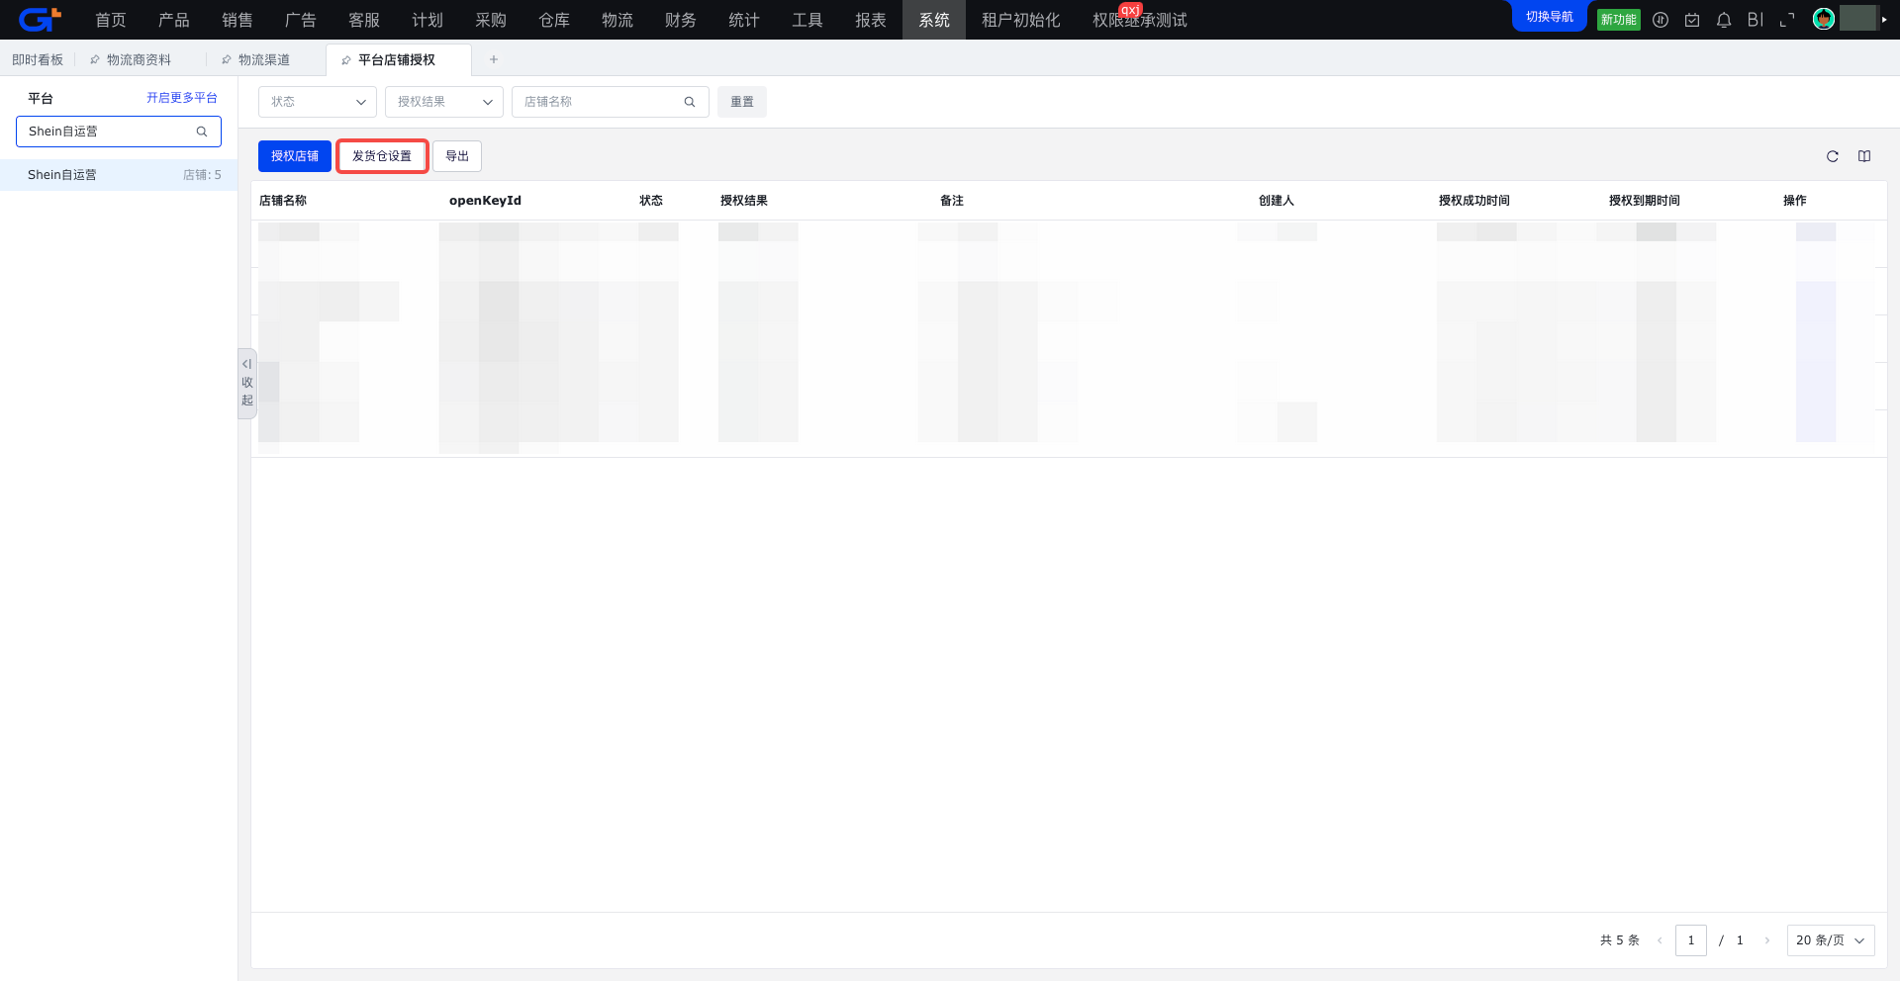The width and height of the screenshot is (1900, 981).
Task: Click the 授权到期时间 column header
Action: tap(1645, 201)
